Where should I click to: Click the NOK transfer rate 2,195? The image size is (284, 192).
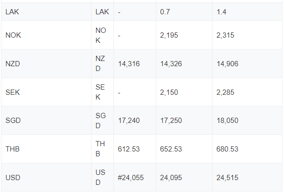point(169,35)
